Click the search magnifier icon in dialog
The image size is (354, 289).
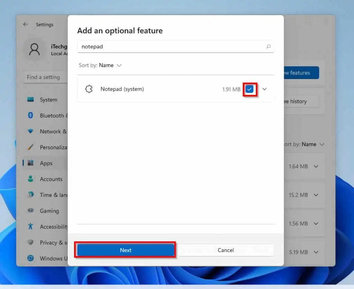pos(268,46)
